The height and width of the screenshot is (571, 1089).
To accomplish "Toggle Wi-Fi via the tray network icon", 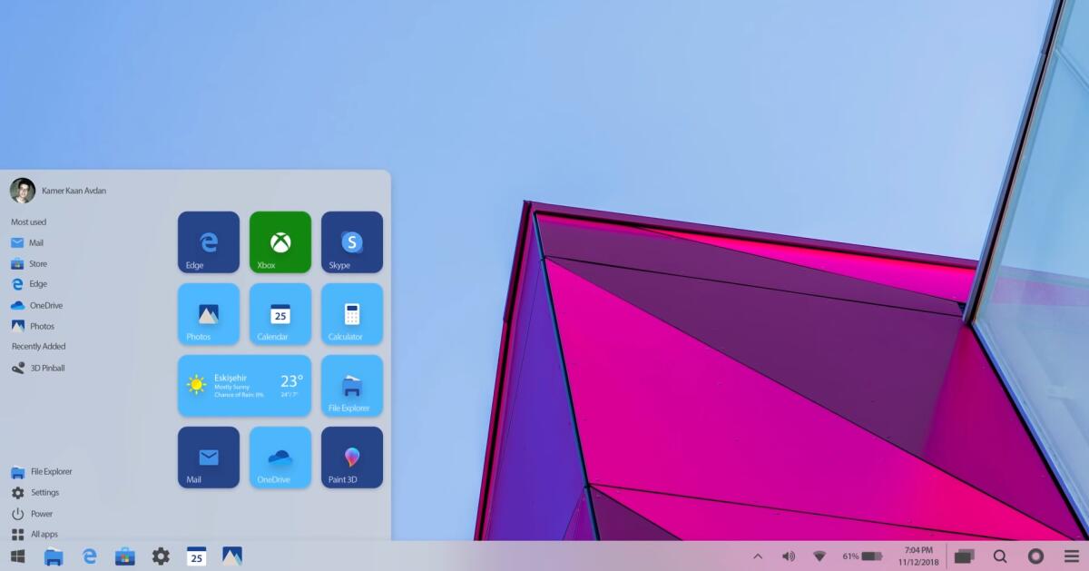I will coord(819,555).
